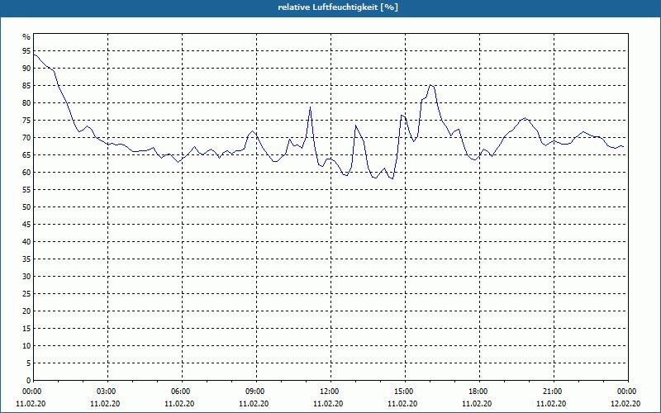Pick the 15:00 time label

click(405, 392)
